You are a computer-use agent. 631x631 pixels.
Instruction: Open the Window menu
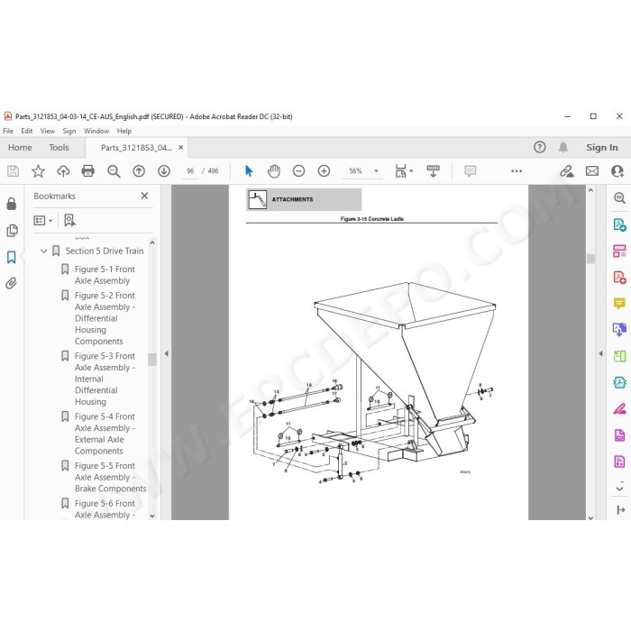[96, 131]
